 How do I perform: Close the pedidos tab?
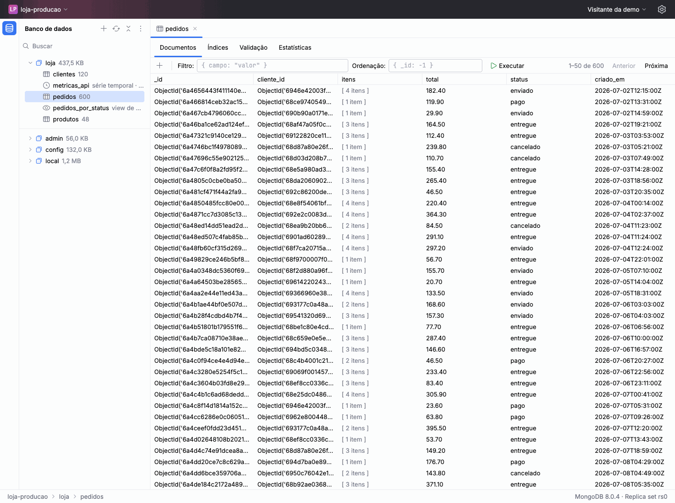click(195, 29)
